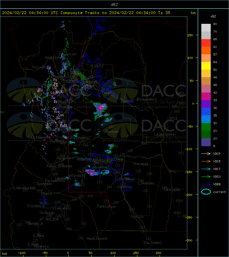Select the yellow swatch below 54 dBZ
This screenshot has height=257, width=229.
[206, 66]
